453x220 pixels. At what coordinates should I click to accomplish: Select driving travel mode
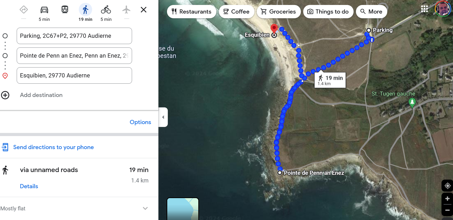point(44,10)
